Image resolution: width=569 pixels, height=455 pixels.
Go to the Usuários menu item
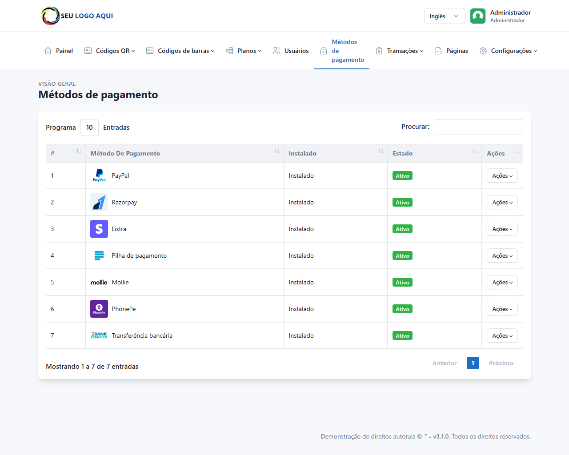291,51
